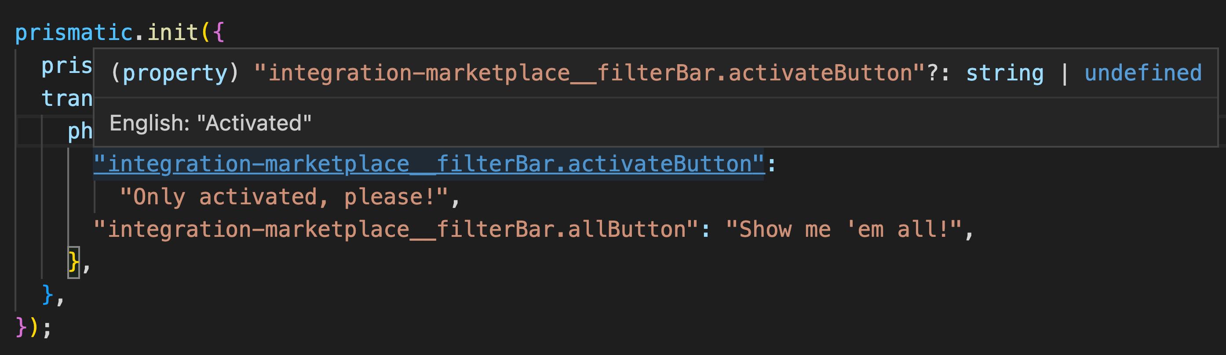Click the partially hidden "tran" property

point(67,99)
